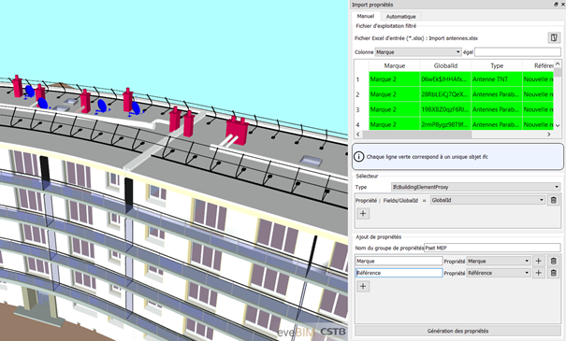The height and width of the screenshot is (341, 566).
Task: Open the Référence property dropdown
Action: pyautogui.click(x=498, y=273)
